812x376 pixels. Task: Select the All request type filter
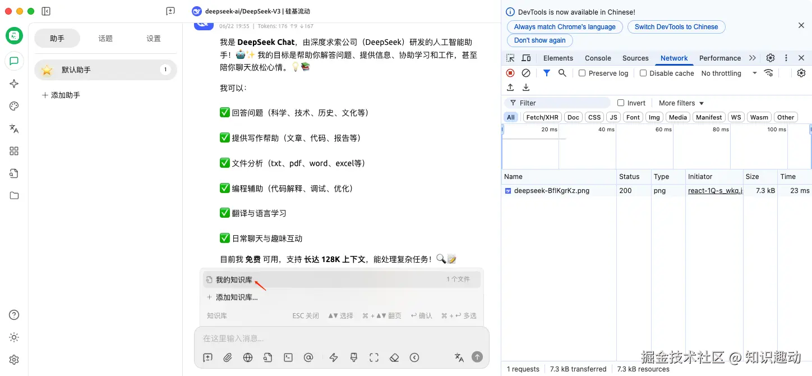click(510, 117)
